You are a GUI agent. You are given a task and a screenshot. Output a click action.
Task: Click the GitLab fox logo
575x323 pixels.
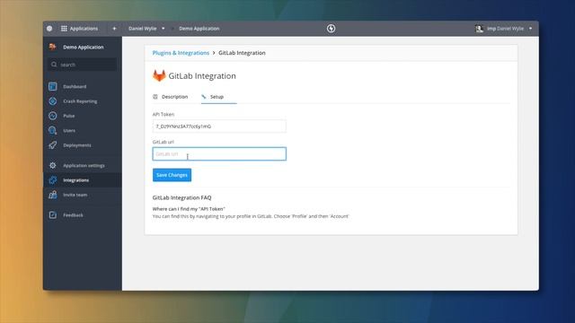click(159, 75)
